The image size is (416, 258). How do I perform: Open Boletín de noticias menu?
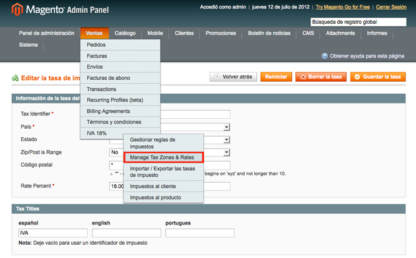[269, 33]
